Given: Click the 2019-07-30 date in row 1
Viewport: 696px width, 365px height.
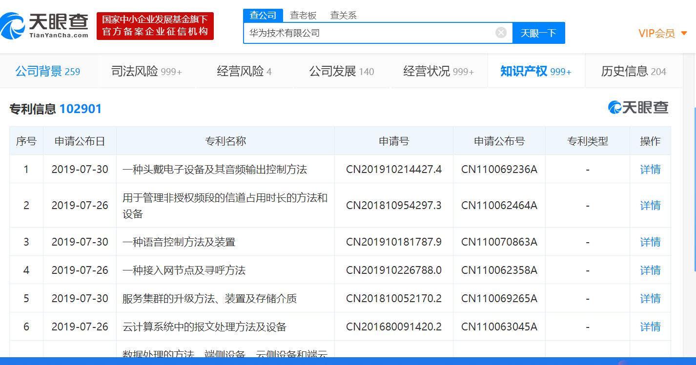Looking at the screenshot, I should (80, 170).
